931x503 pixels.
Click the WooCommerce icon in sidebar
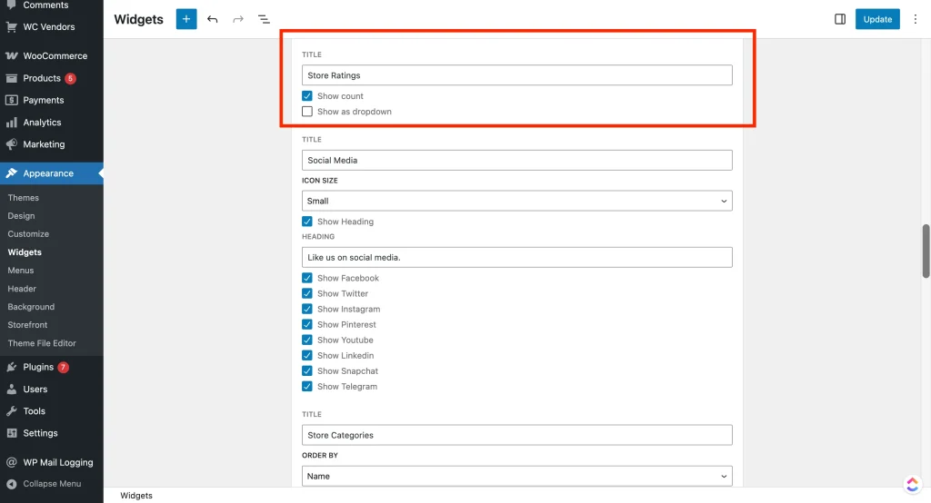point(12,56)
